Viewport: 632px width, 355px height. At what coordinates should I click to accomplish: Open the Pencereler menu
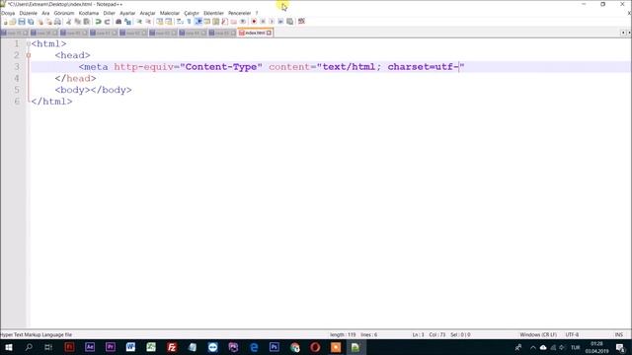click(x=239, y=13)
